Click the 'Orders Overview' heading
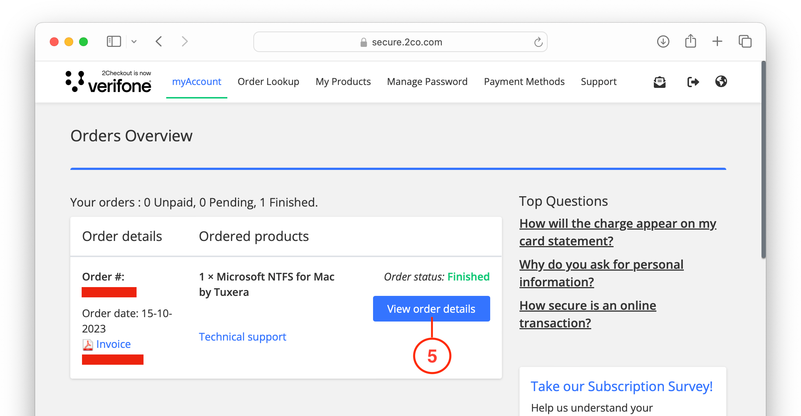This screenshot has height=416, width=801. [x=131, y=136]
